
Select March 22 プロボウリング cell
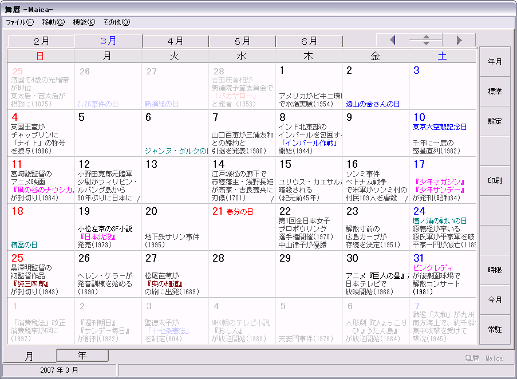pyautogui.click(x=308, y=227)
